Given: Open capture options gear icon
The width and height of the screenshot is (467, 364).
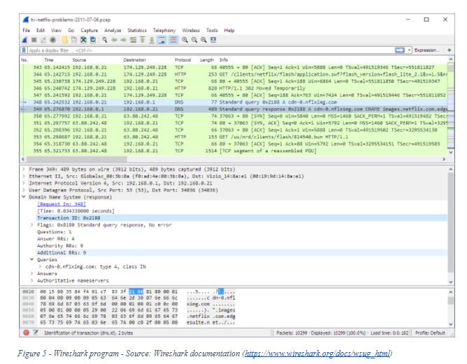Looking at the screenshot, I should click(52, 40).
